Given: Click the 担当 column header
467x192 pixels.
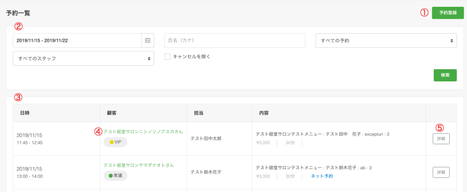Looking at the screenshot, I should pos(199,113).
